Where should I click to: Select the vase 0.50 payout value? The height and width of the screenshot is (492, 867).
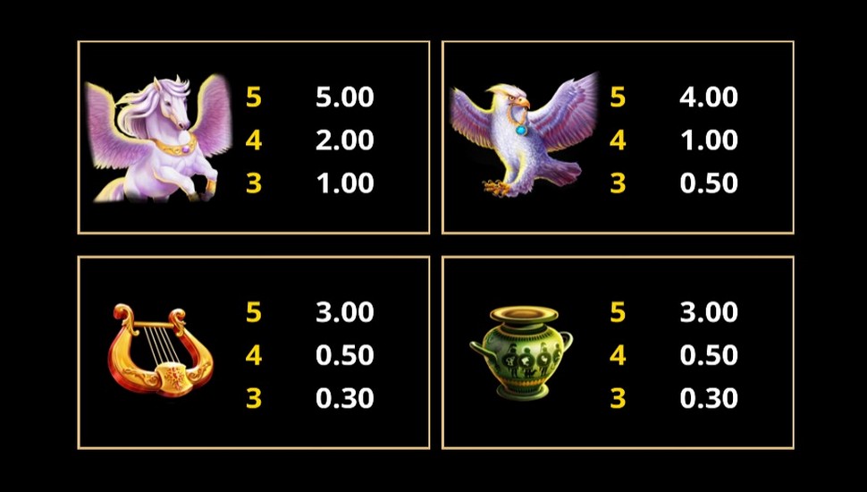(x=709, y=355)
